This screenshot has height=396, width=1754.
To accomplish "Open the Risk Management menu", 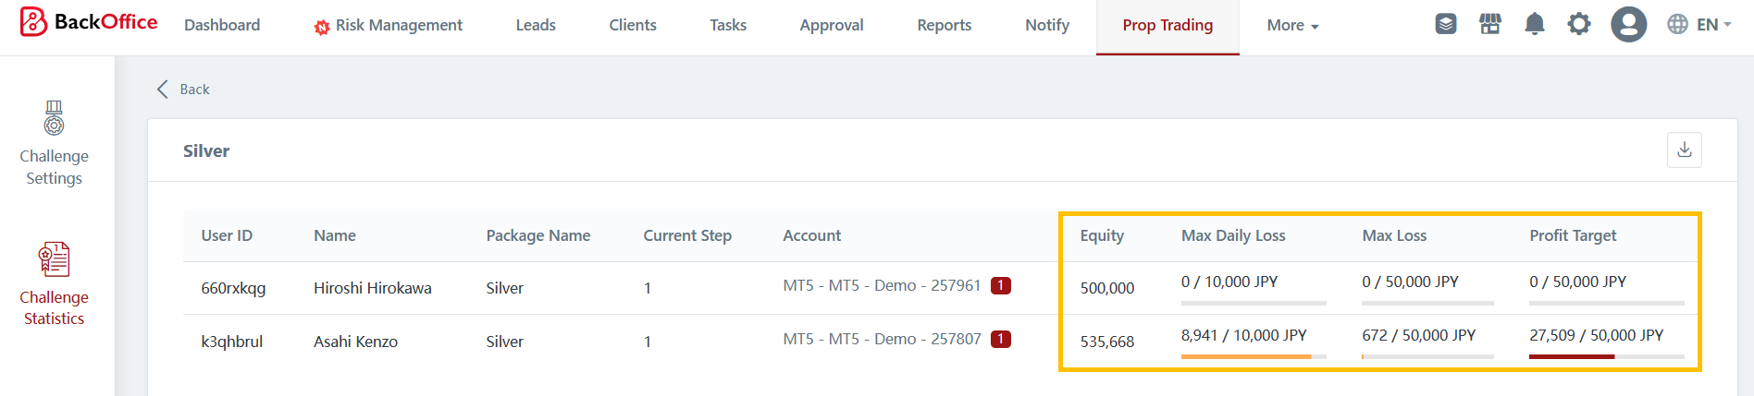I will click(x=389, y=26).
